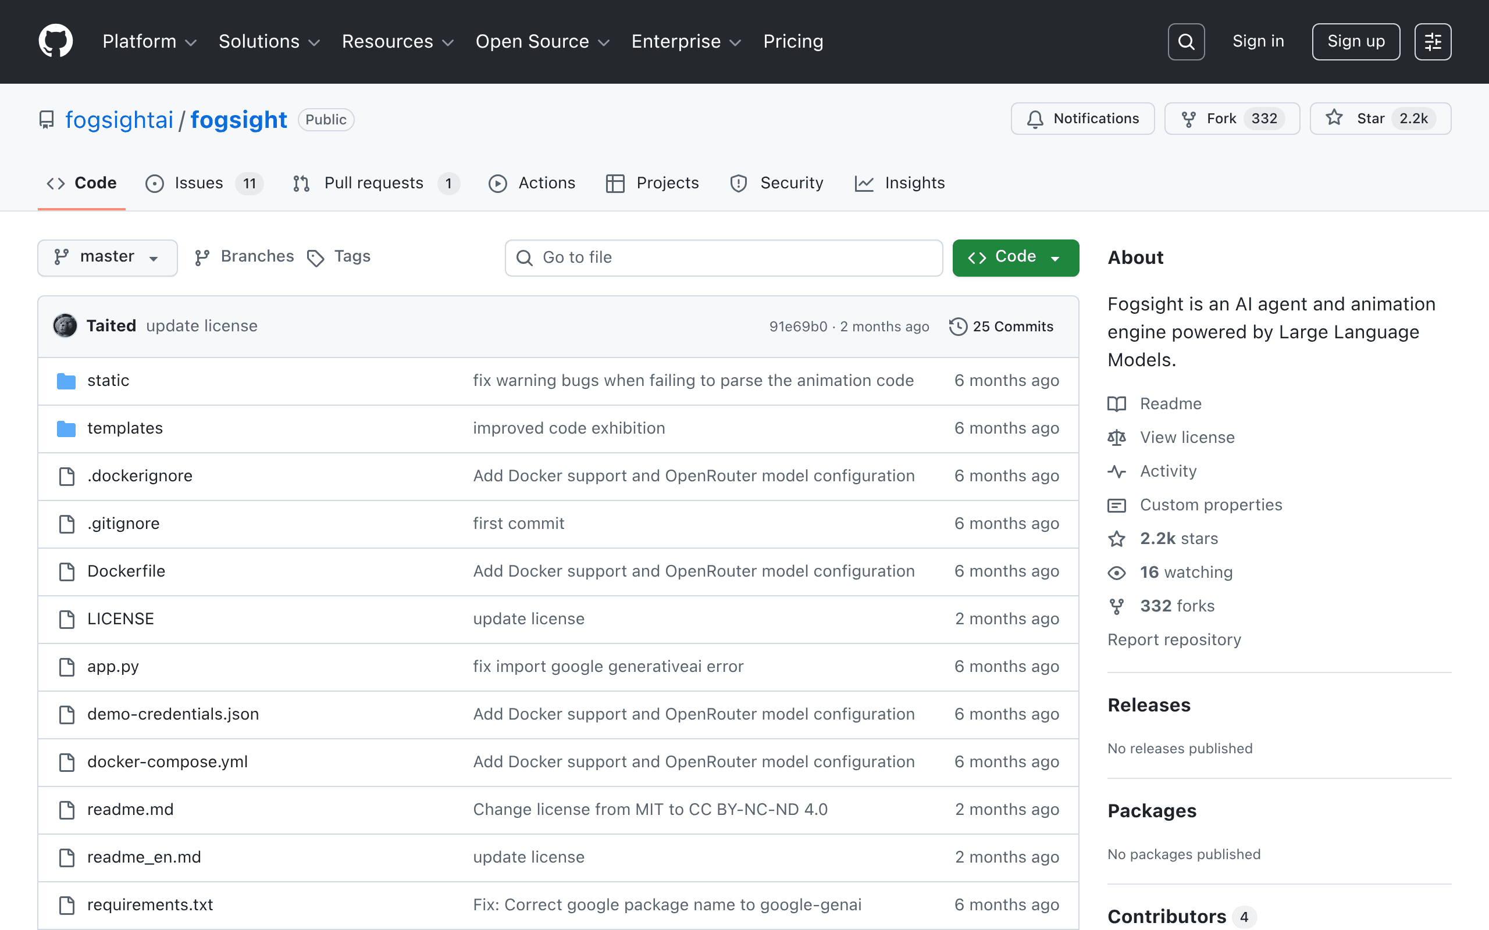The height and width of the screenshot is (930, 1489).
Task: Click the Dockerfile file icon
Action: [x=66, y=571]
